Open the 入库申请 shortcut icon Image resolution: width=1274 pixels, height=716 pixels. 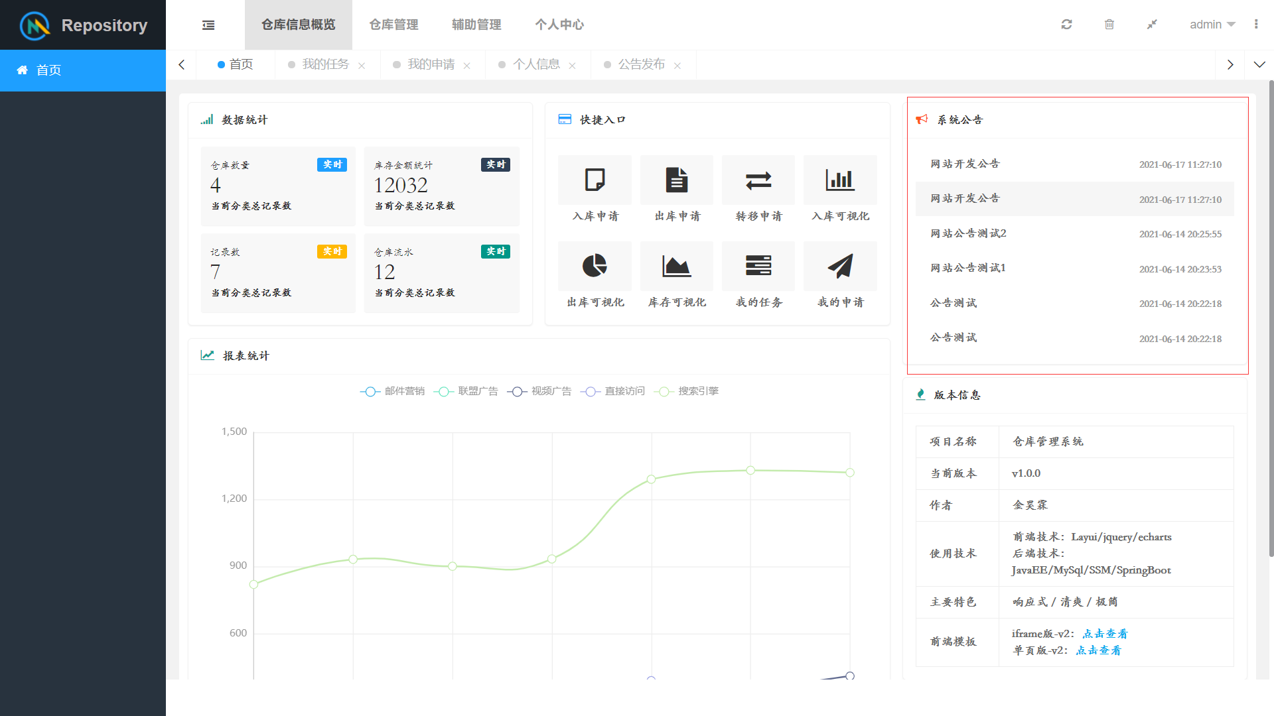595,180
